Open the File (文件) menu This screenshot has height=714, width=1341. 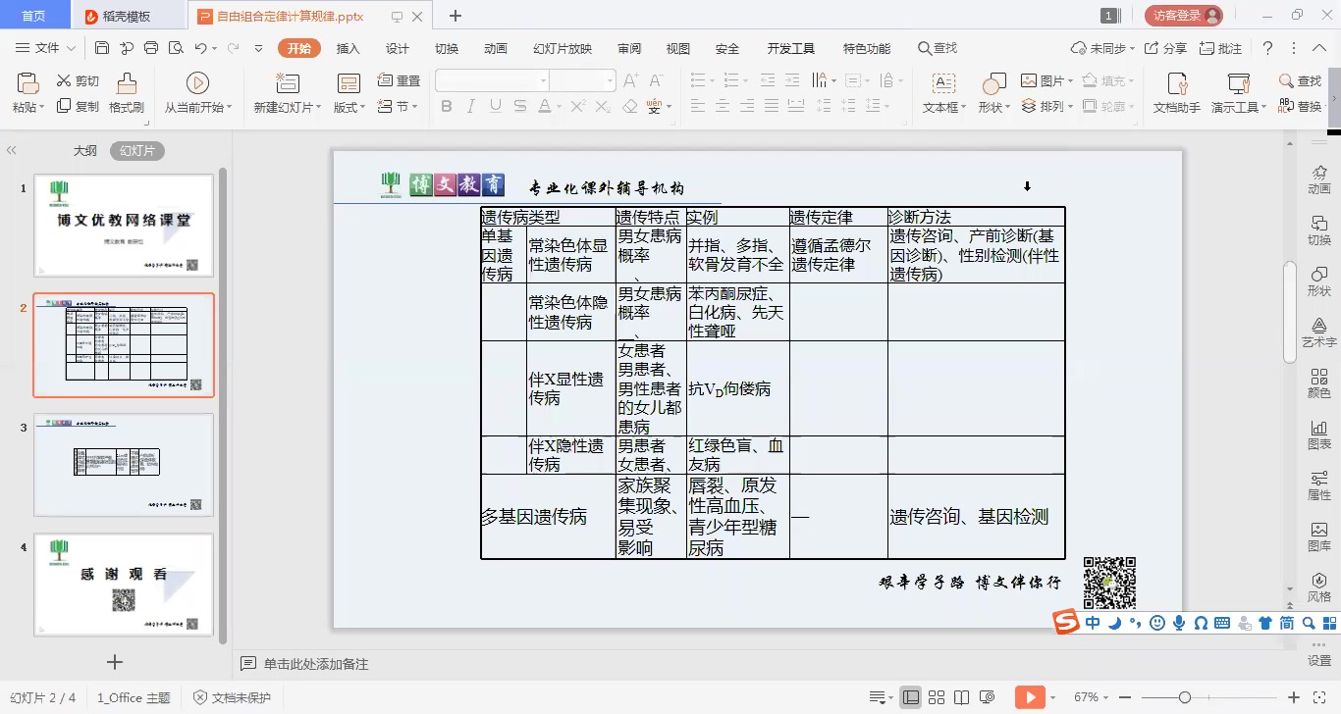click(45, 48)
